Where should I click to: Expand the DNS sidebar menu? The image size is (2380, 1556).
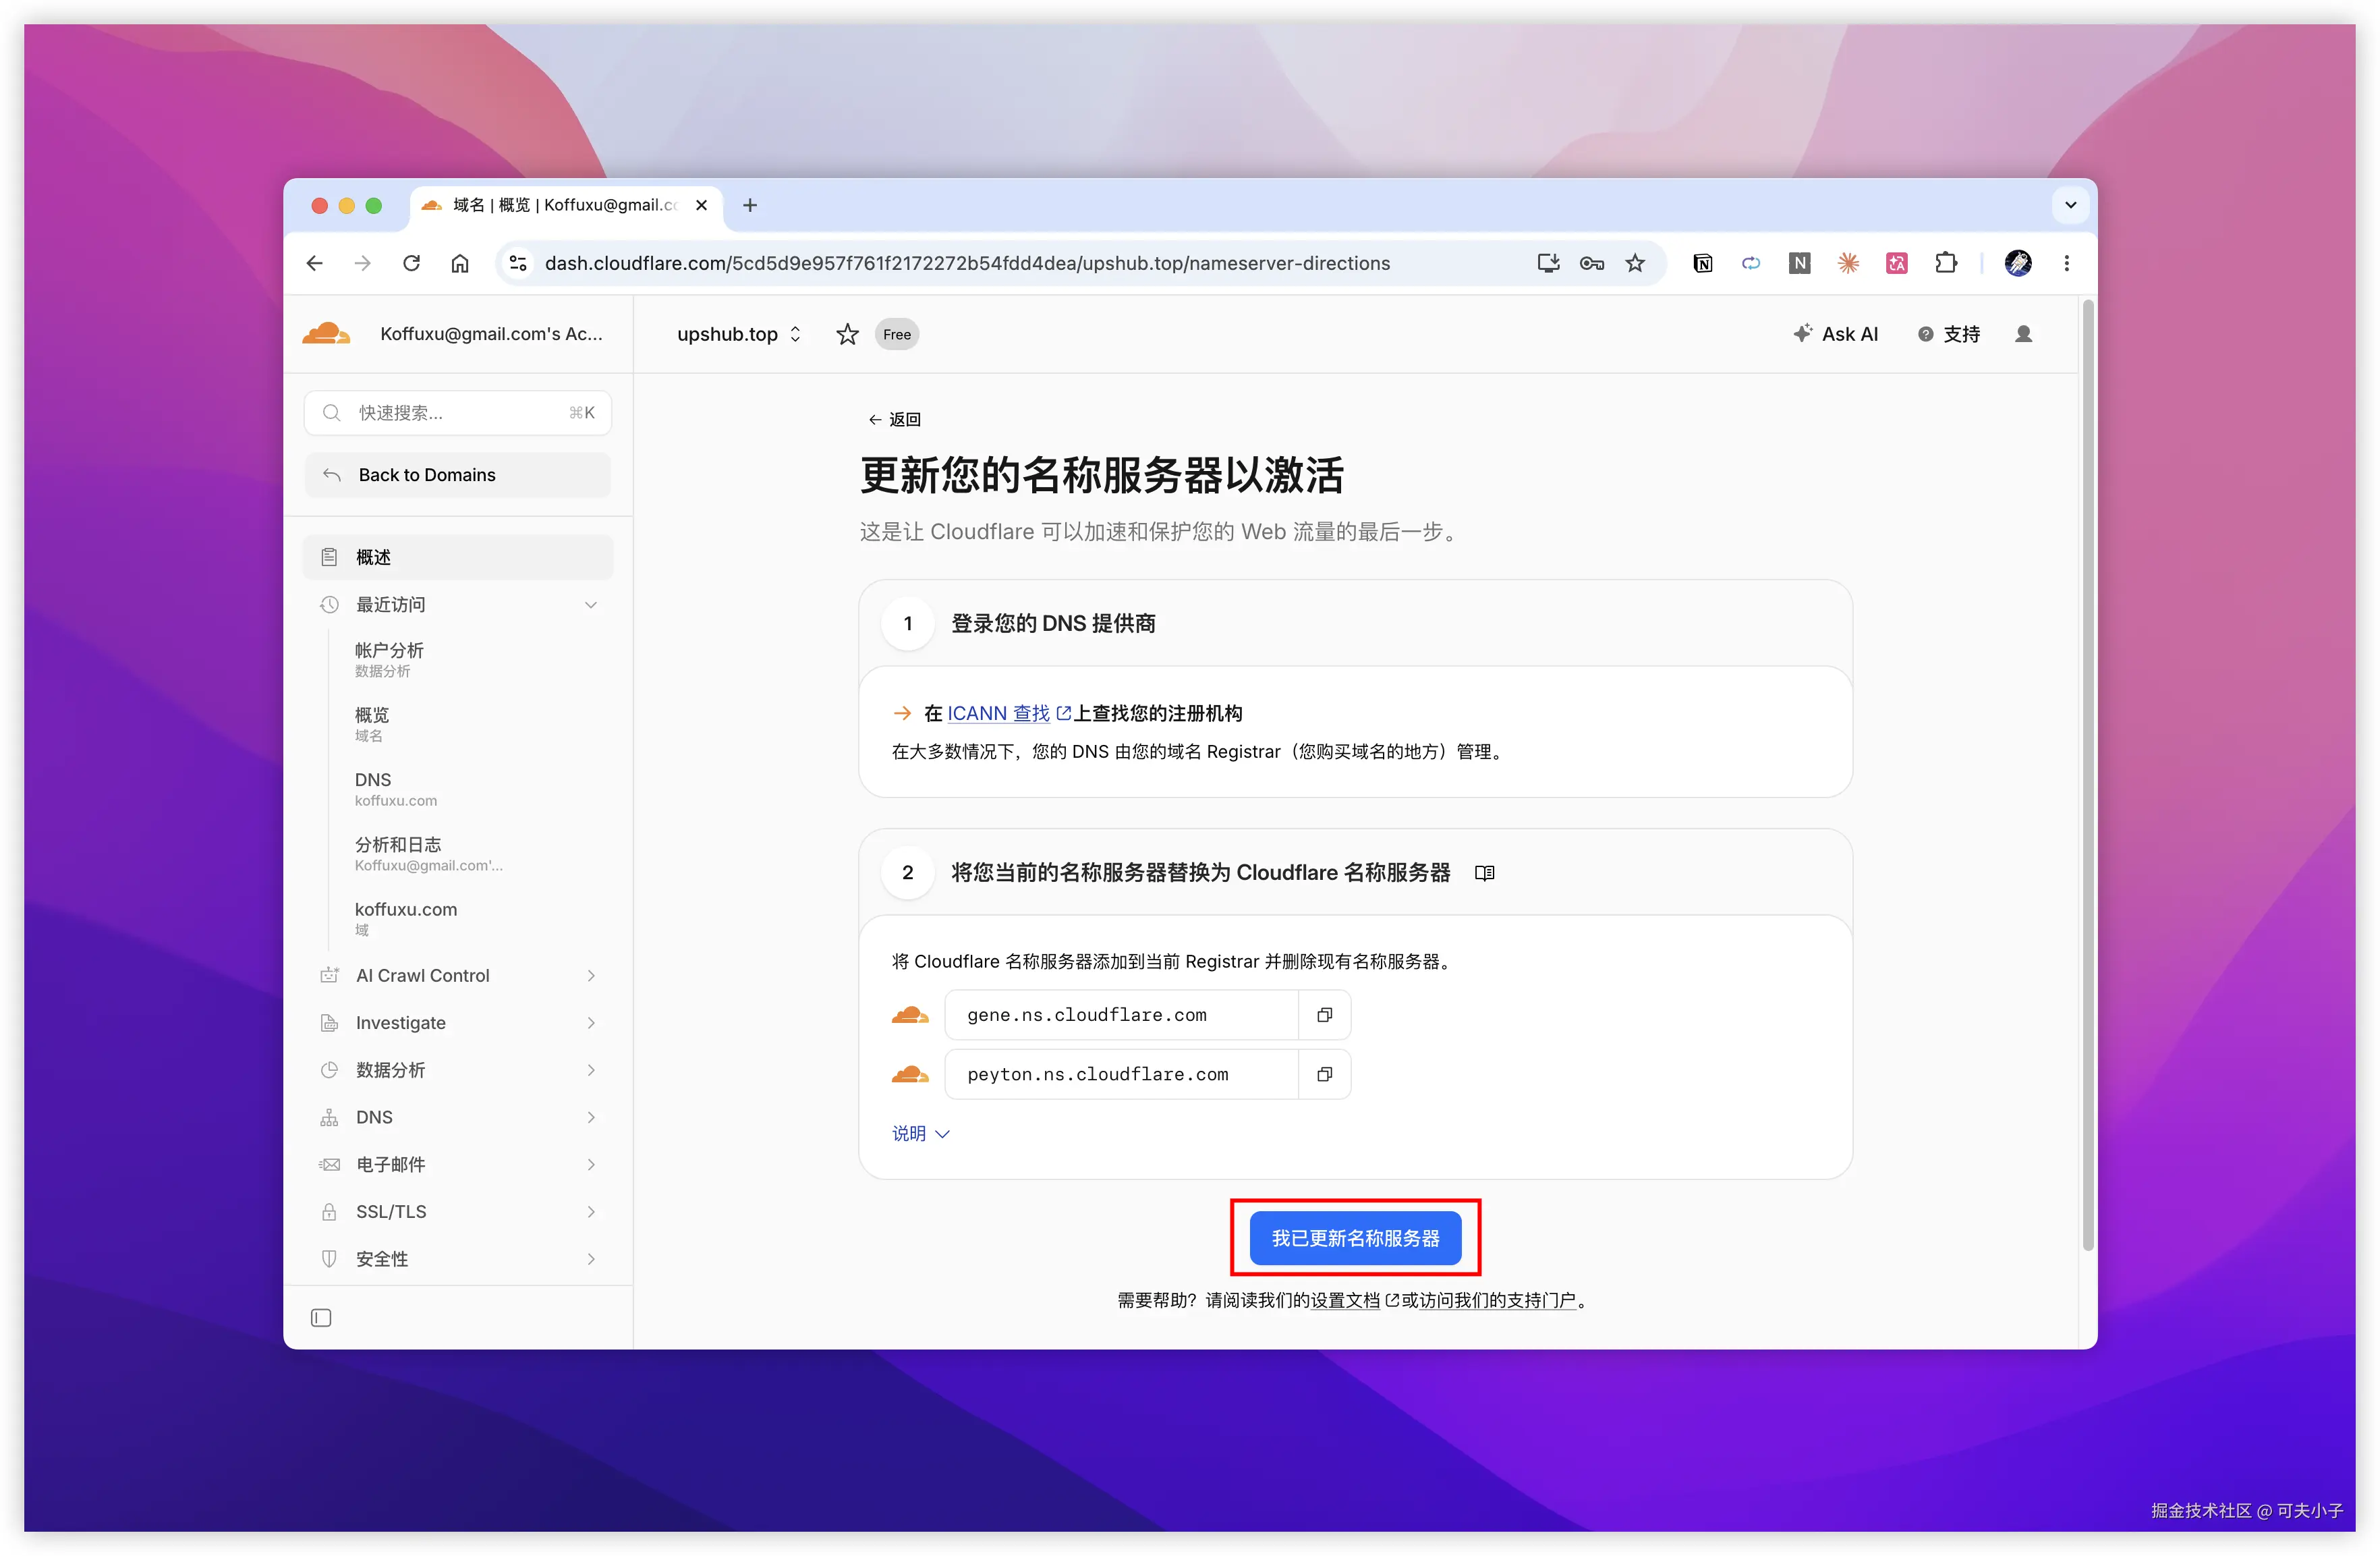(458, 1117)
